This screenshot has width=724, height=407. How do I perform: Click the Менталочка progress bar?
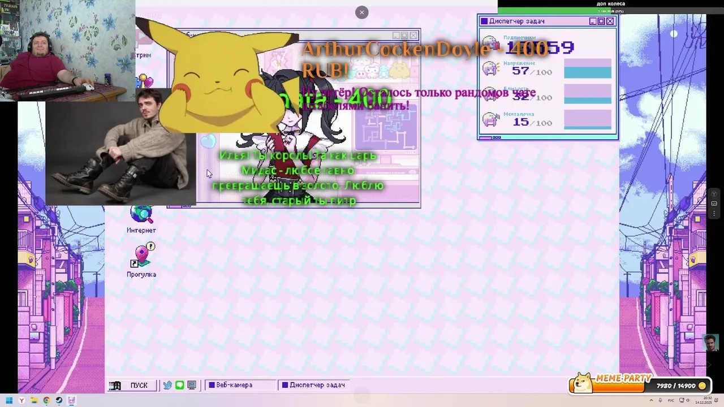[588, 119]
